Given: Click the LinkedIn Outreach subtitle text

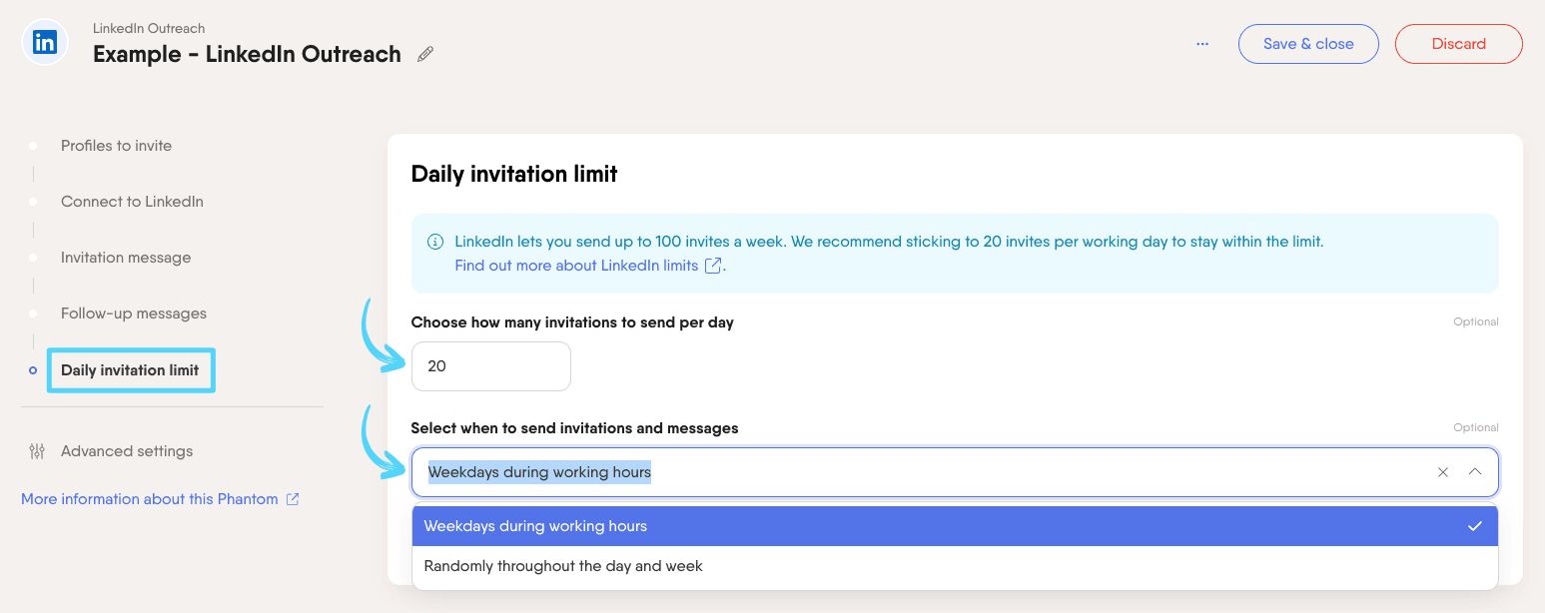Looking at the screenshot, I should [149, 28].
